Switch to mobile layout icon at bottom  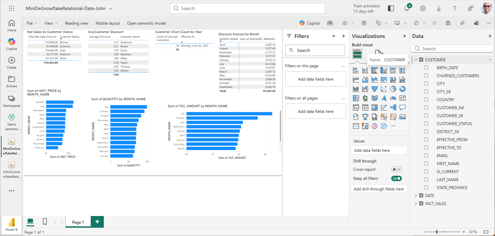click(x=45, y=222)
